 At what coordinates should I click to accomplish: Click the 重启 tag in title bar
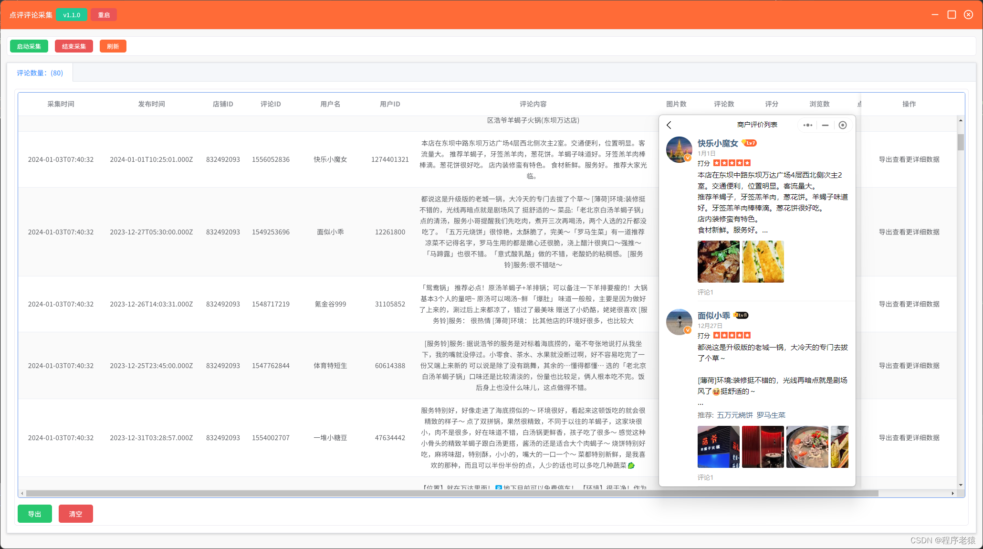coord(104,15)
